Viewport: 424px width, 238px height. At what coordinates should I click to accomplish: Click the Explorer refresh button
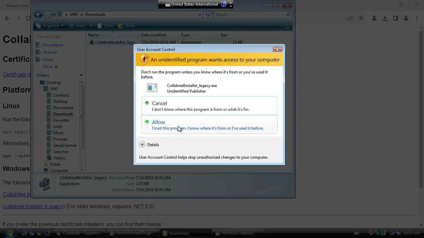tap(207, 15)
